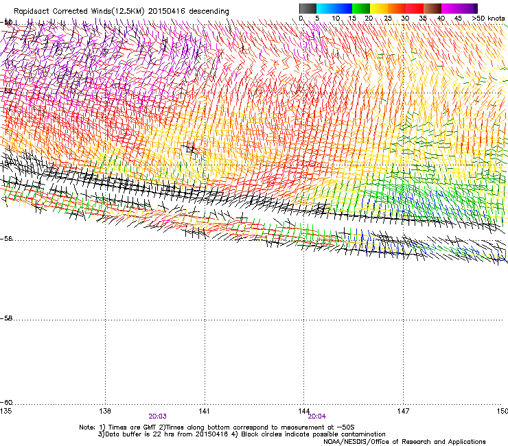Click longitude axis label 138

point(105,411)
